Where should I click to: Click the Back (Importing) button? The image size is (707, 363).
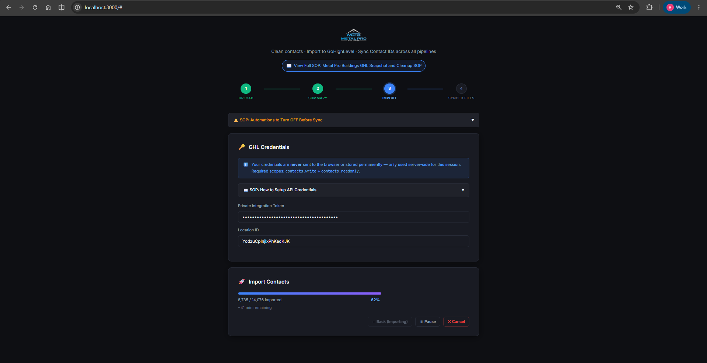click(x=390, y=322)
